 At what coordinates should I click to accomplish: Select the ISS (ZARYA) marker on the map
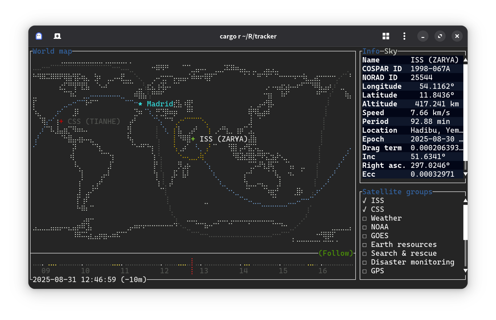(193, 139)
